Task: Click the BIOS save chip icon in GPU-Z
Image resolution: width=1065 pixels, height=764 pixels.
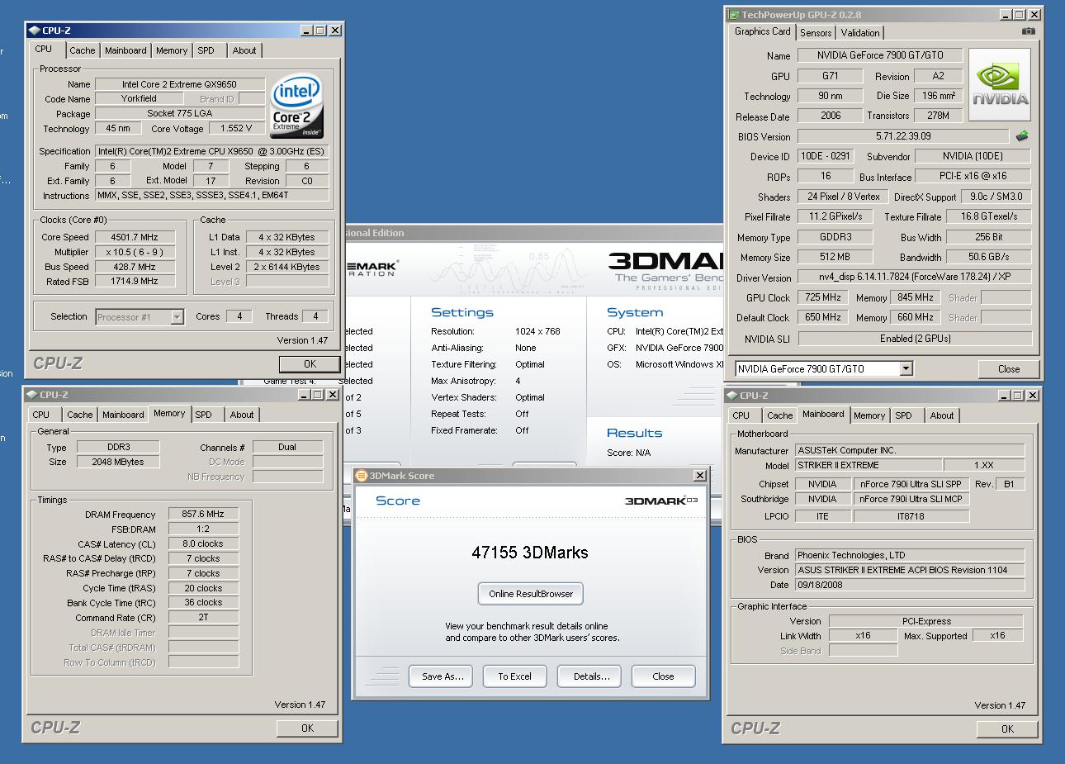Action: (x=1022, y=136)
